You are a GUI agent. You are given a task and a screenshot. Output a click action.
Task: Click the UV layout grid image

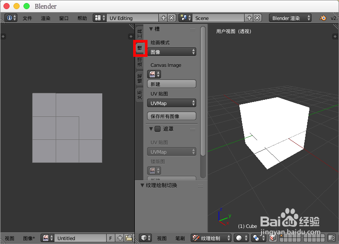click(67, 128)
